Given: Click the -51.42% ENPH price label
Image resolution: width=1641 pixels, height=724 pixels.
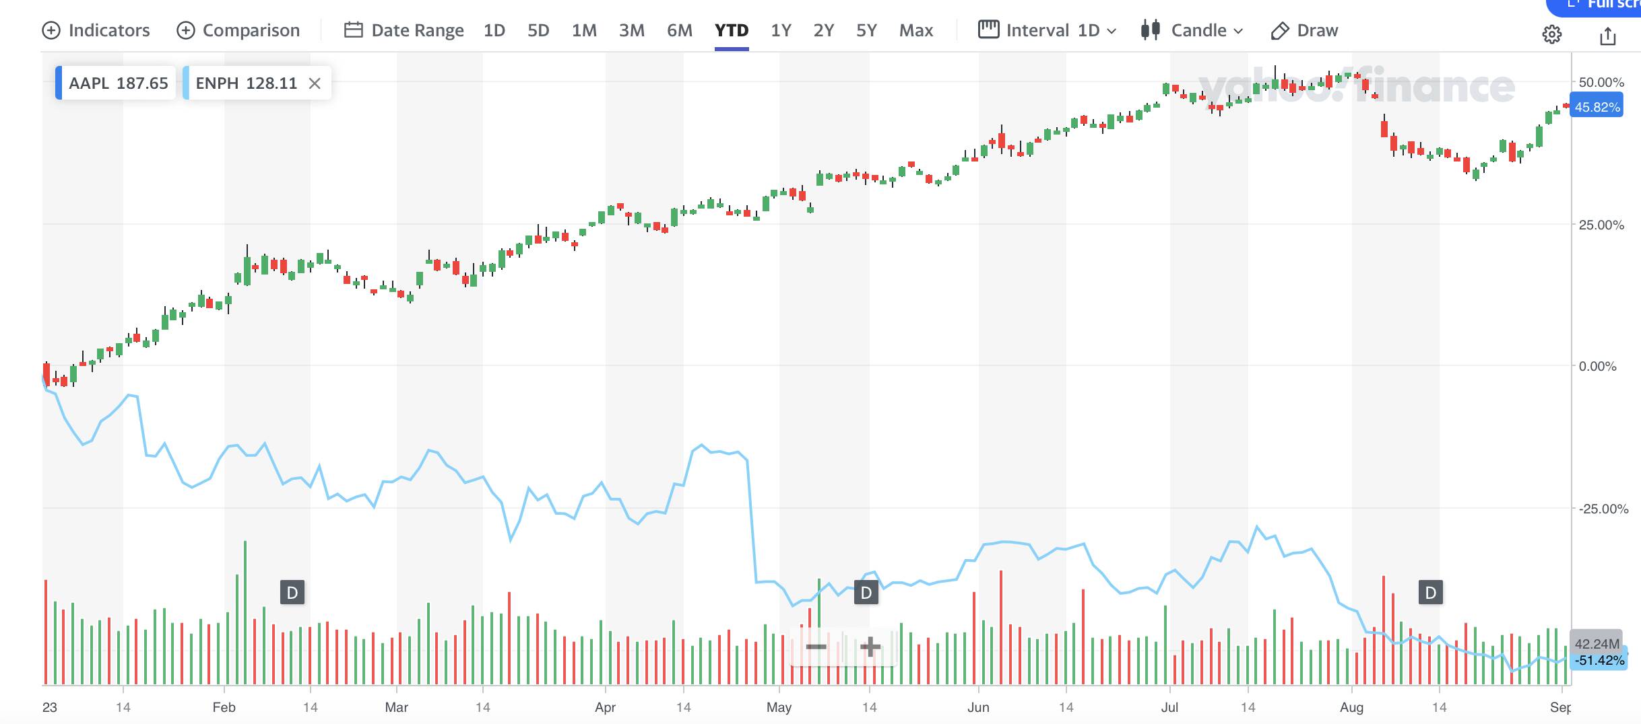Looking at the screenshot, I should click(1599, 660).
